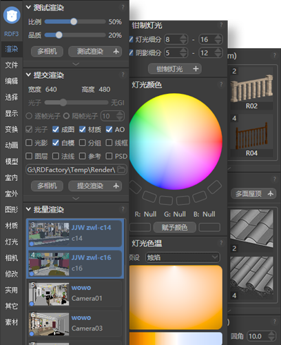The width and height of the screenshot is (281, 345).
Task: Open help for 提交渲染 section
Action: pos(123,75)
